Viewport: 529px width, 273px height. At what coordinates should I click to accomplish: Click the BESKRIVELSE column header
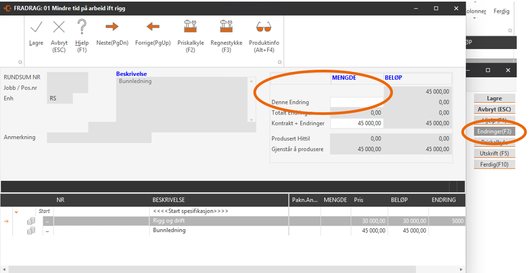(x=168, y=200)
